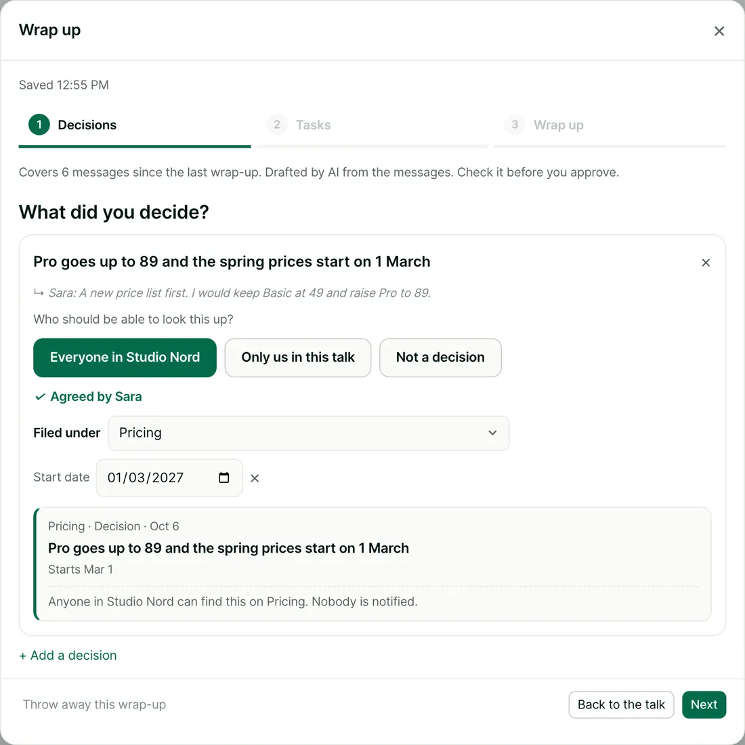The height and width of the screenshot is (745, 745).
Task: Click the Filed under dropdown chevron
Action: point(492,433)
